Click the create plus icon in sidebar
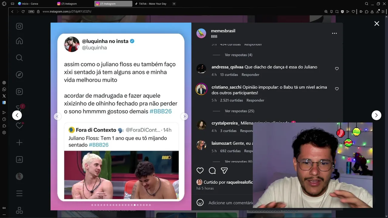388x218 pixels. 19,143
